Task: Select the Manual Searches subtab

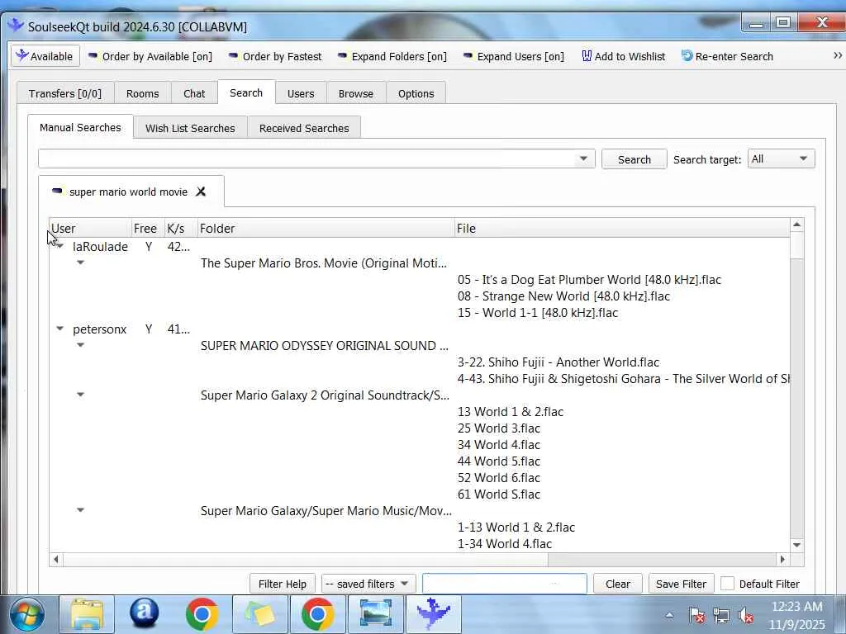Action: pyautogui.click(x=80, y=127)
